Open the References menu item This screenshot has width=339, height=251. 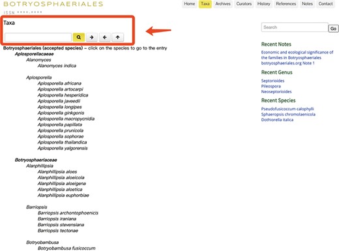286,4
